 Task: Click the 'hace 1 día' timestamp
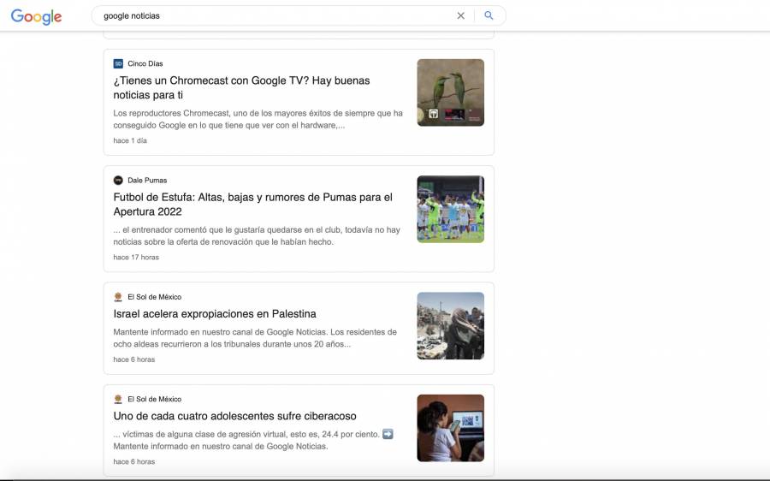click(130, 140)
